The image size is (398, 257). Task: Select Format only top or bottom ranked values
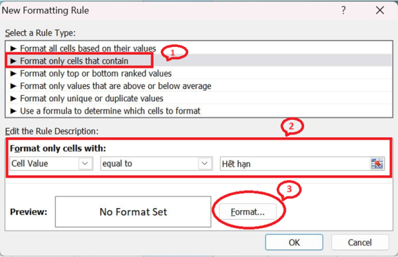click(96, 74)
